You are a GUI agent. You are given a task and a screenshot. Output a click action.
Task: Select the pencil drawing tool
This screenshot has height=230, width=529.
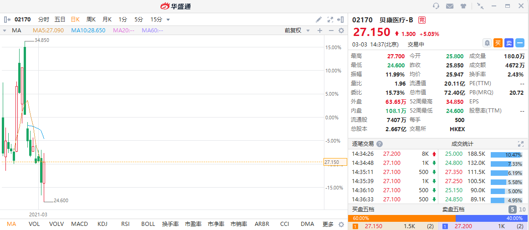[x=318, y=20]
